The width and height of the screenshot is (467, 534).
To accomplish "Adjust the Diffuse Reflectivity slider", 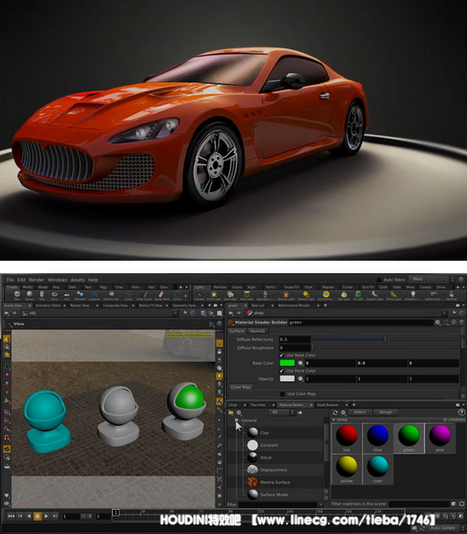I will [385, 339].
